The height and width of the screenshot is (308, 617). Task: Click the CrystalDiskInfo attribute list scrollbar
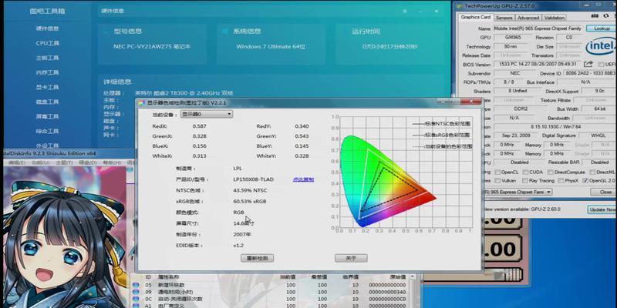(413, 292)
